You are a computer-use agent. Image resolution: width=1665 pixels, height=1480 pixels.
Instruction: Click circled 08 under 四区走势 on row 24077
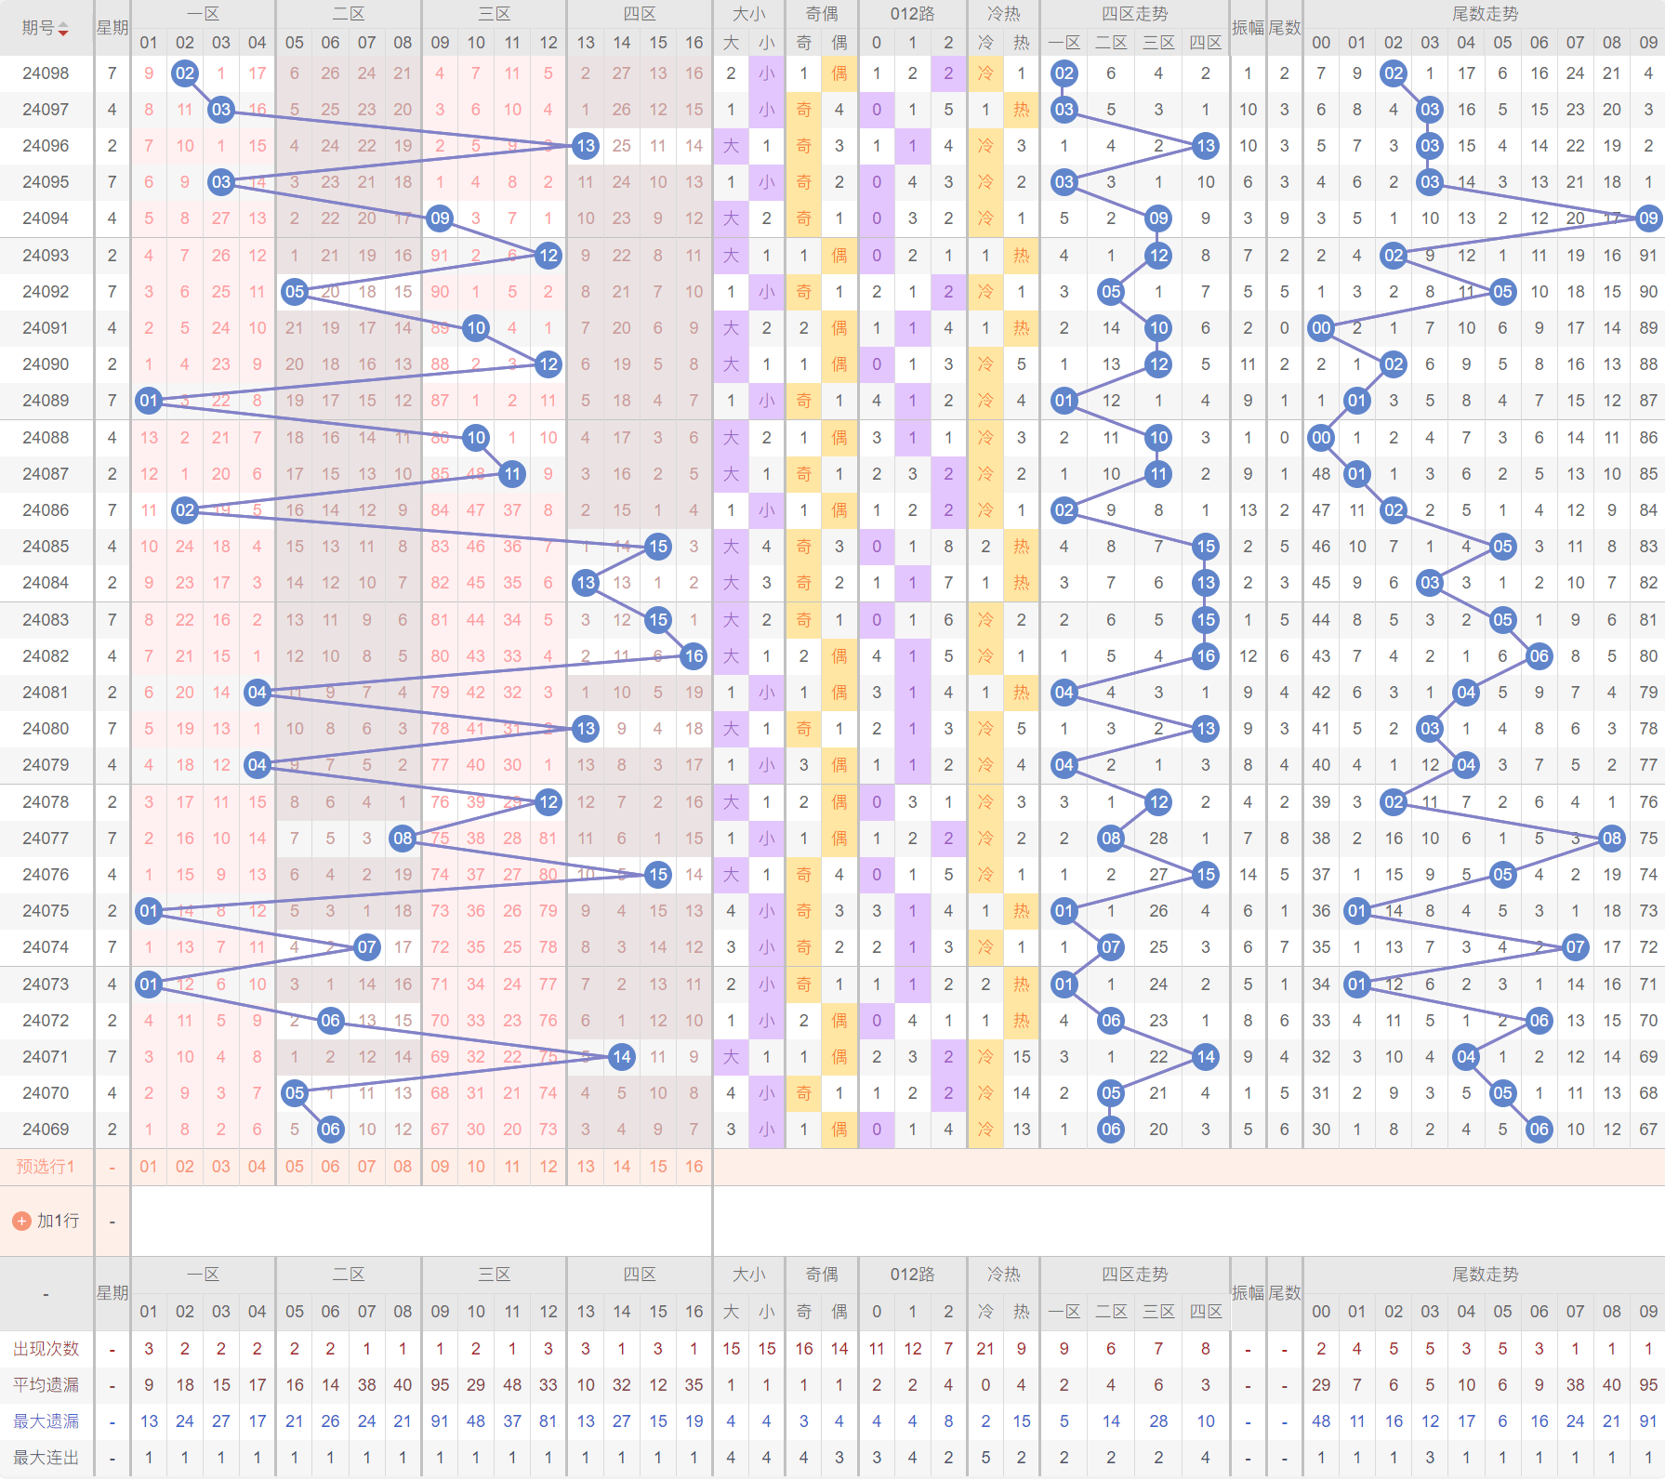click(x=1111, y=838)
